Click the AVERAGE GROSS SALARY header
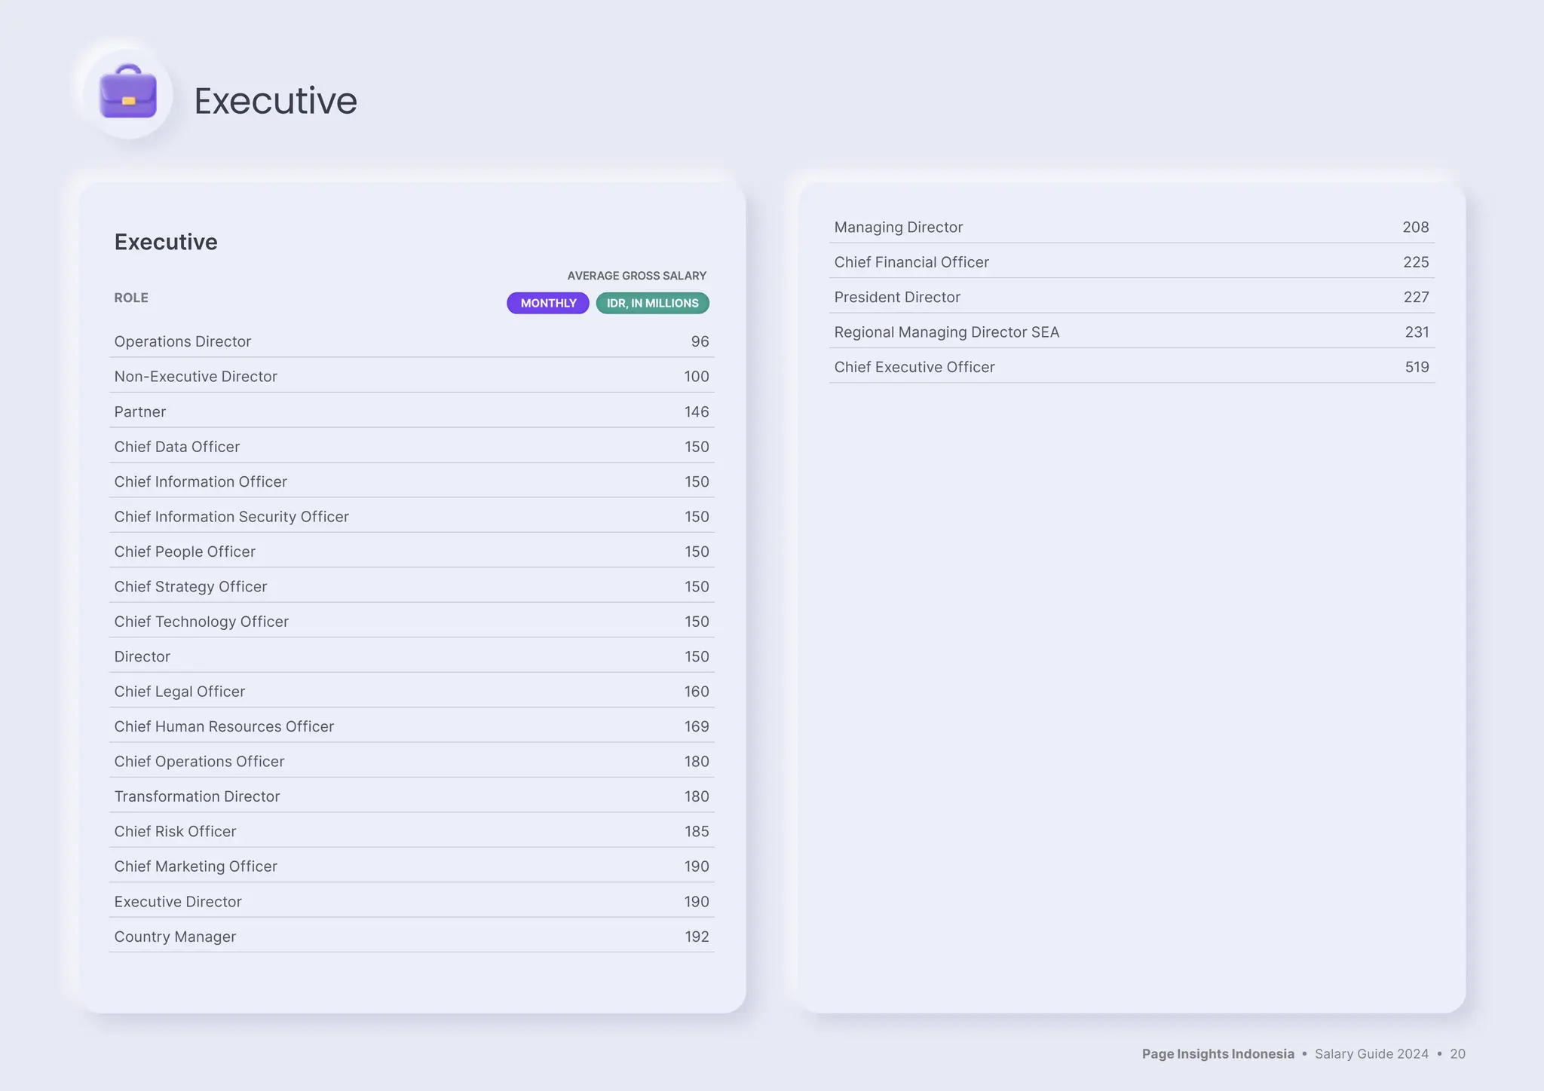 (x=637, y=276)
